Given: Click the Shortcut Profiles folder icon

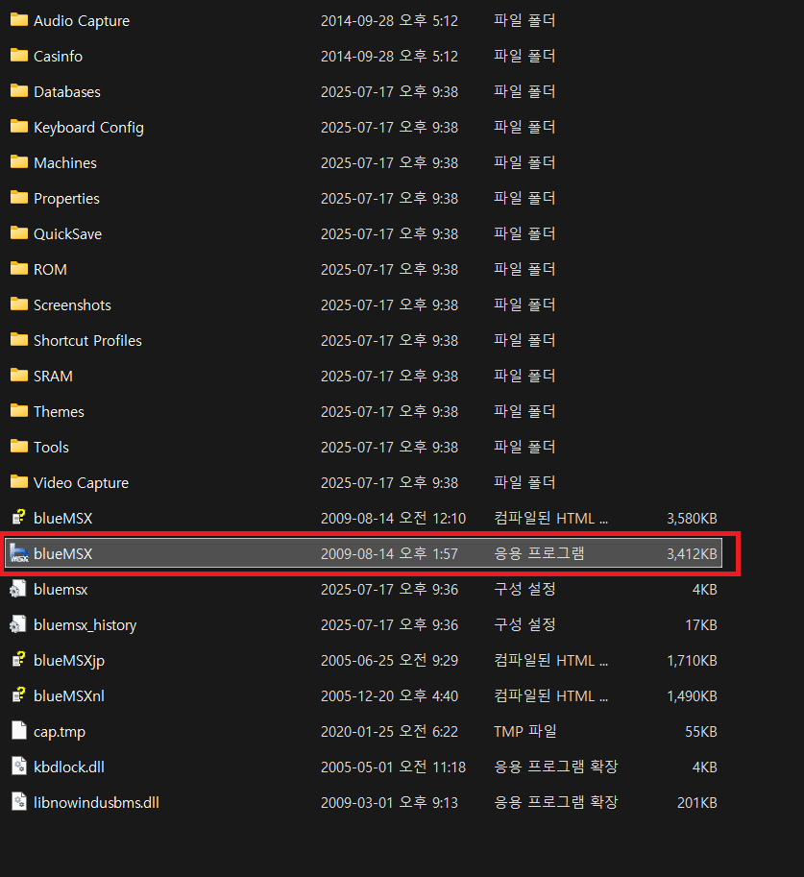Looking at the screenshot, I should click(19, 339).
